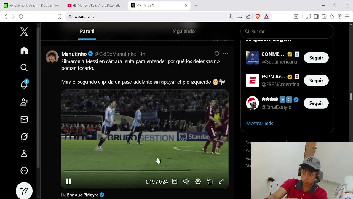Switch to the Siguiendo tab
The height and width of the screenshot is (199, 353).
[184, 31]
